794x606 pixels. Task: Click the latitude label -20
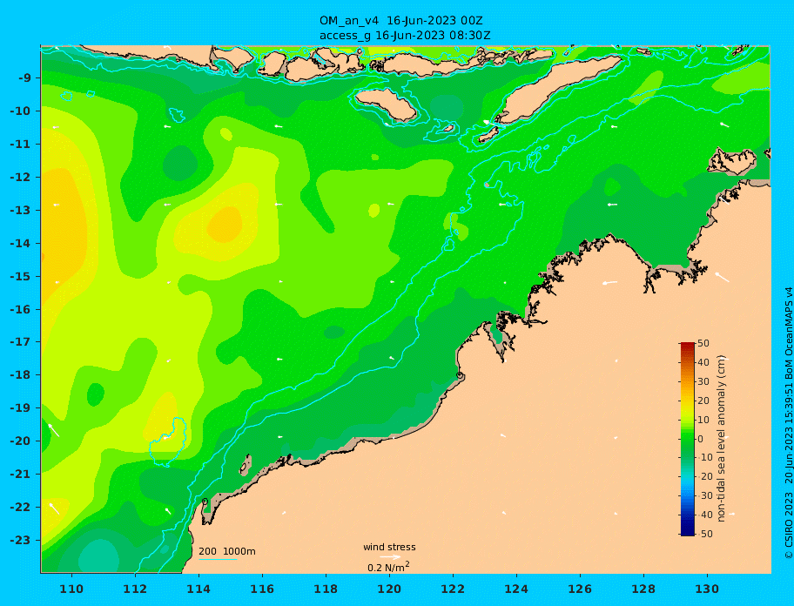pos(21,441)
